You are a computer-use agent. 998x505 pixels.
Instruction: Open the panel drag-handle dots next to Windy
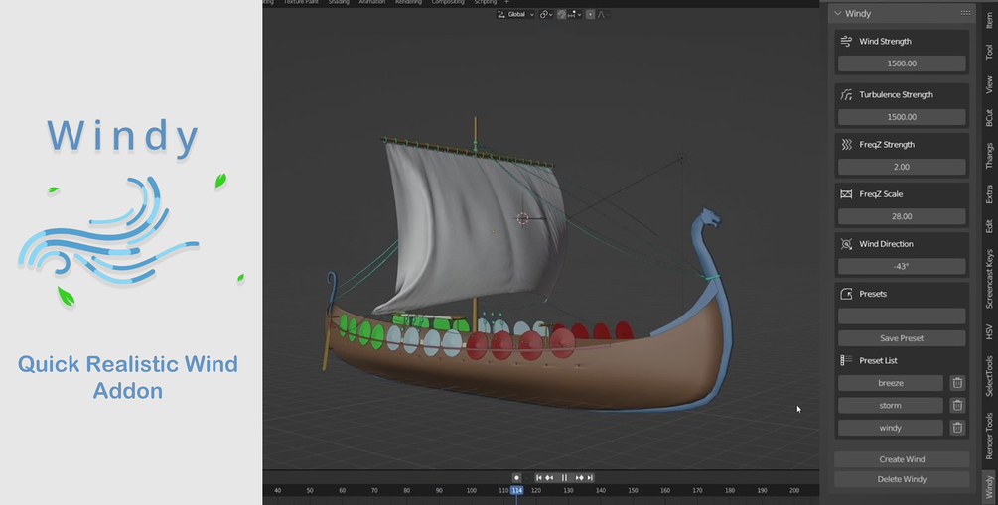(x=965, y=13)
